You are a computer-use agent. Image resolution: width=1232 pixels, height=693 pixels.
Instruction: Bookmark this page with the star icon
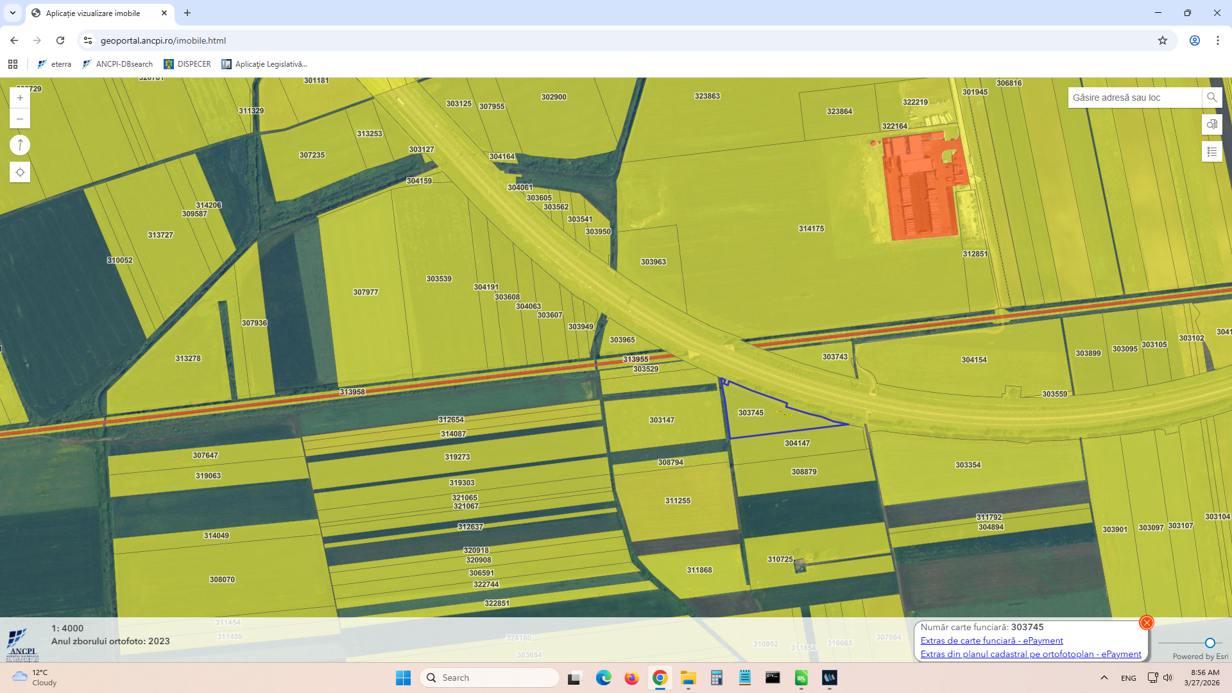pyautogui.click(x=1162, y=40)
